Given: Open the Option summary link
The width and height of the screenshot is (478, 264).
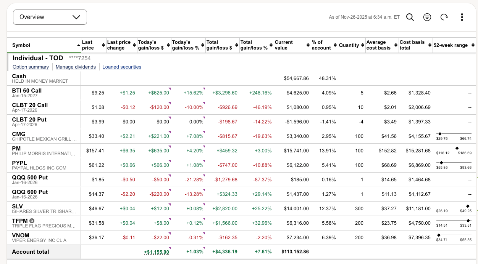Looking at the screenshot, I should tap(31, 67).
